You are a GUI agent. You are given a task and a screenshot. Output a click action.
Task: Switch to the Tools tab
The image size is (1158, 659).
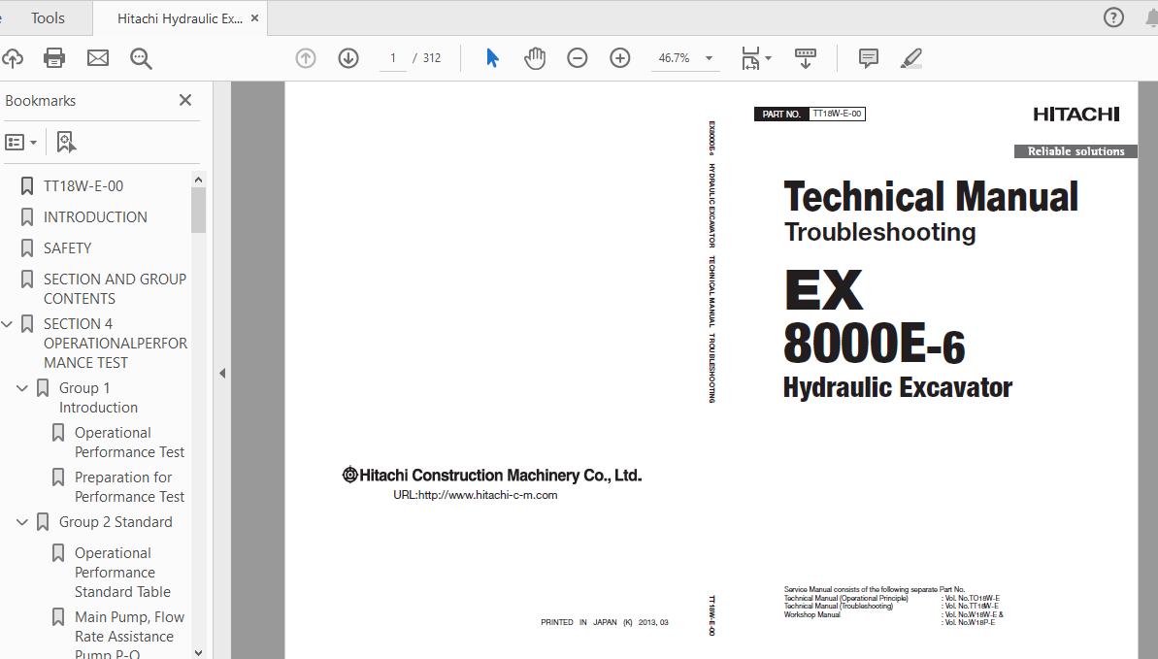tap(48, 17)
